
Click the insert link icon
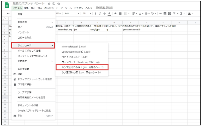pos(160,14)
